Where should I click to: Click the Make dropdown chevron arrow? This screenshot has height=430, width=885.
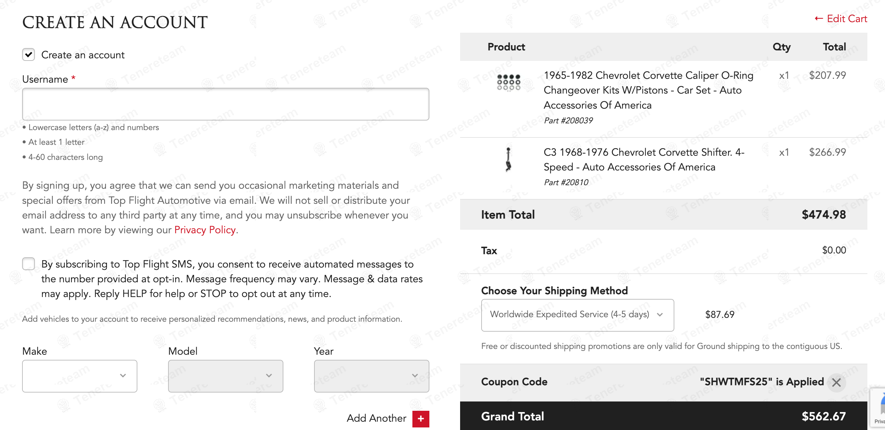coord(123,376)
